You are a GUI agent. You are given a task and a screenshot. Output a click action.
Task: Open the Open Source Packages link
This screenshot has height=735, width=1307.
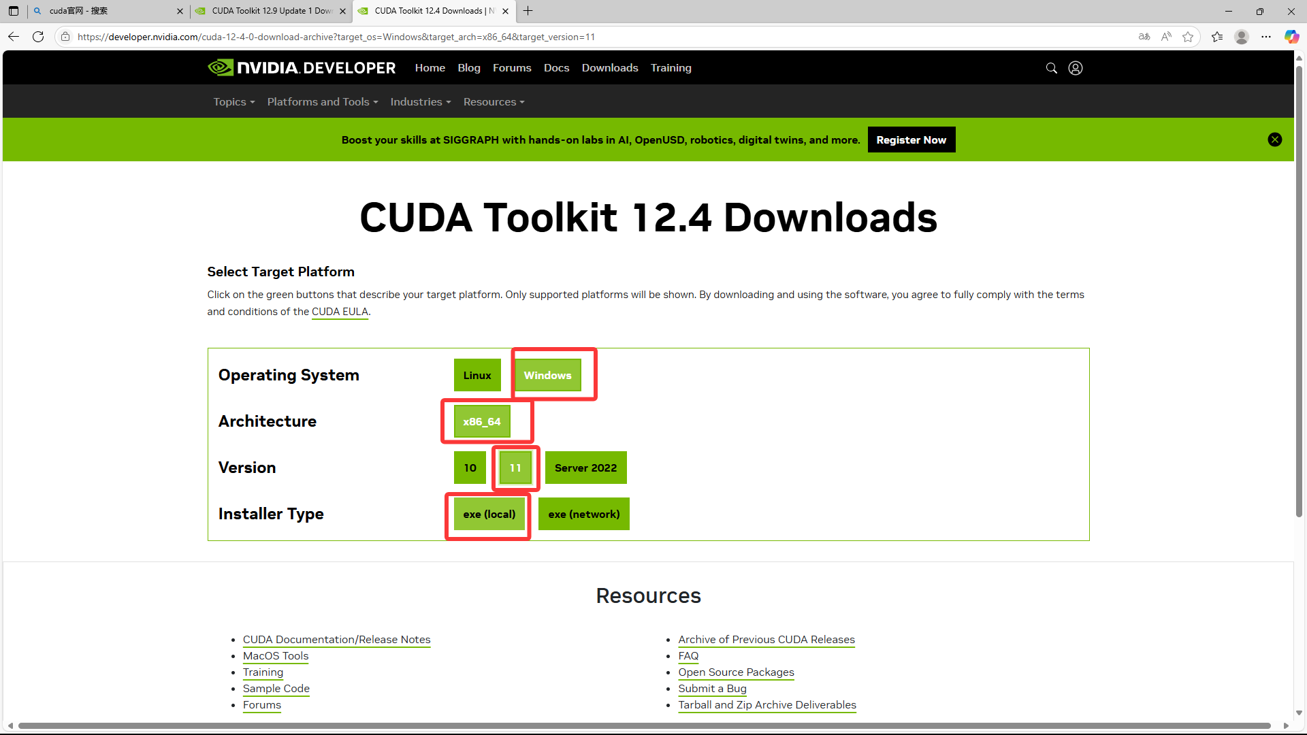coord(736,672)
